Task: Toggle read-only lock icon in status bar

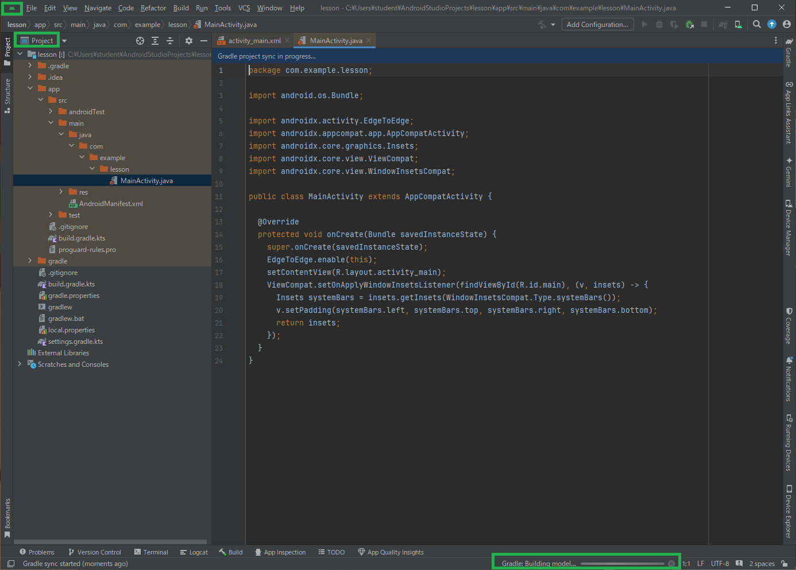Action: 785,564
